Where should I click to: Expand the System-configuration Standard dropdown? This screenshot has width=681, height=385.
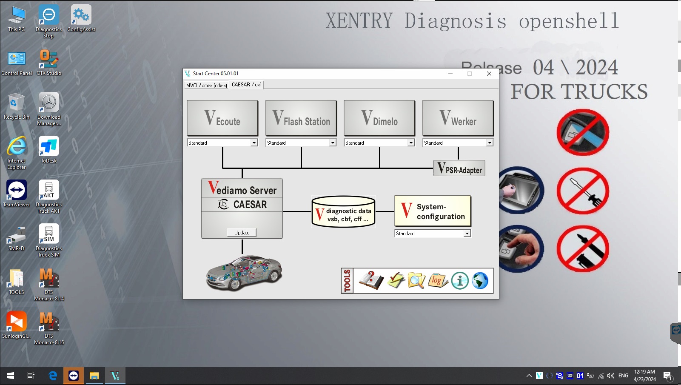(x=467, y=234)
